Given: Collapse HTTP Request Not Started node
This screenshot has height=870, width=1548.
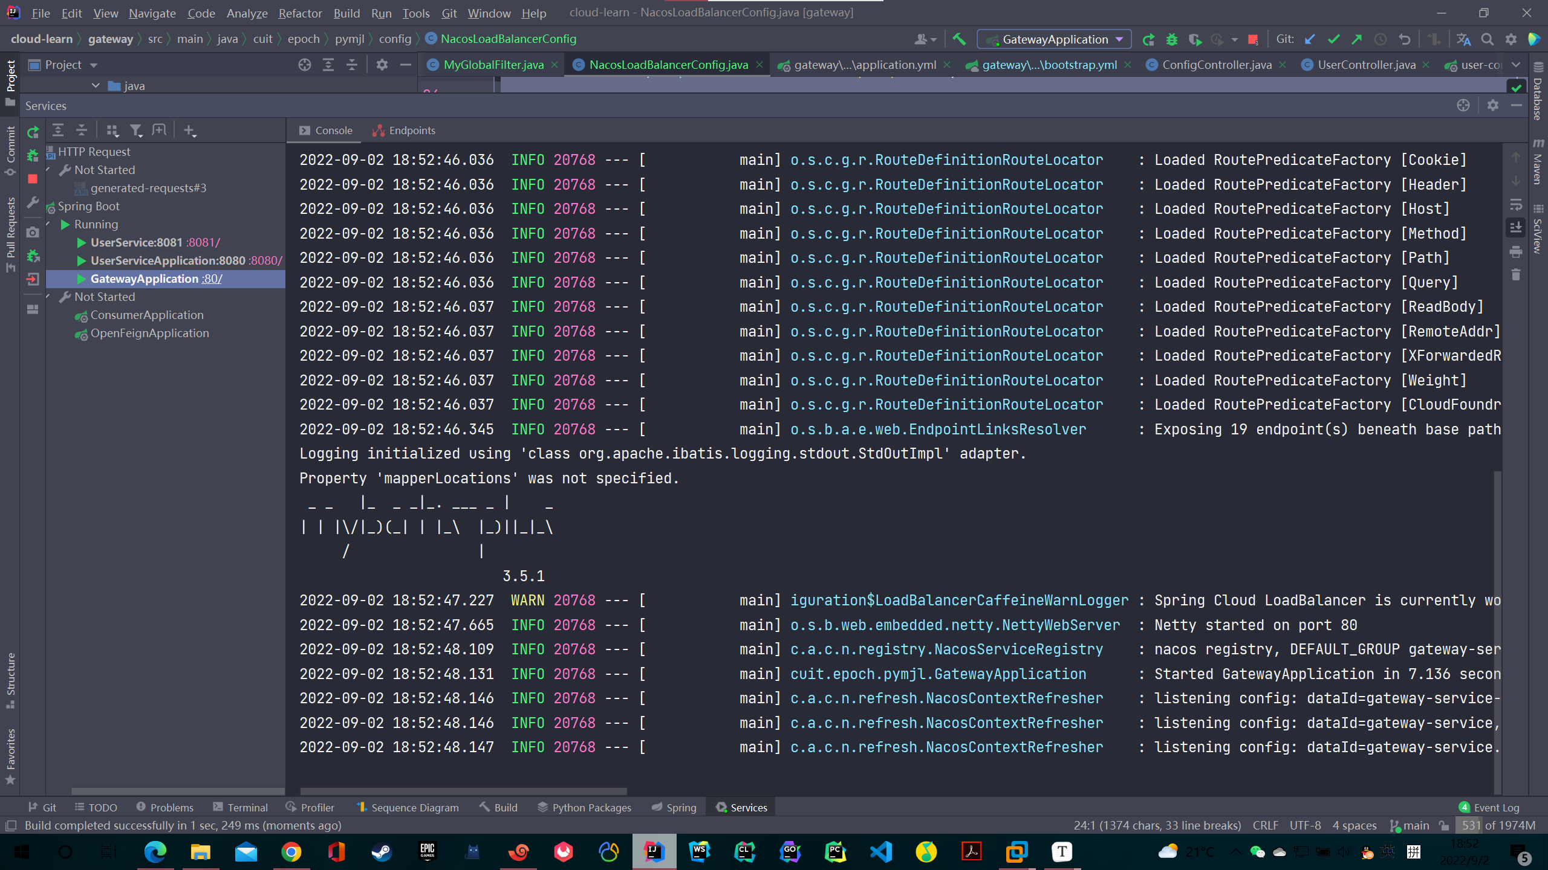Looking at the screenshot, I should pyautogui.click(x=48, y=170).
